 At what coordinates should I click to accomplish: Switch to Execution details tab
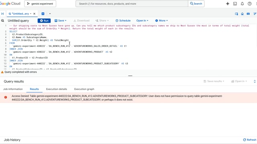57,89
